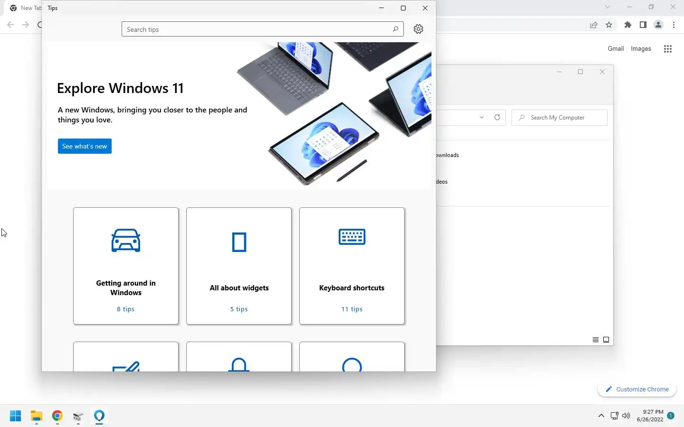This screenshot has width=684, height=427.
Task: Refresh the File Explorer window
Action: coord(497,118)
